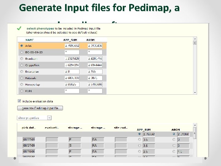Image resolution: width=221 pixels, height=166 pixels.
Task: Select AROM radio in 08/30/06 row
Action: click(x=174, y=152)
